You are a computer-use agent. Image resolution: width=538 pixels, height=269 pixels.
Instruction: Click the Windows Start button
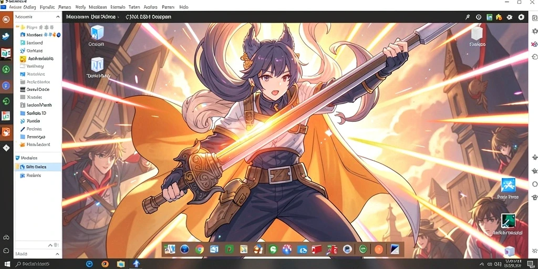pos(7,264)
